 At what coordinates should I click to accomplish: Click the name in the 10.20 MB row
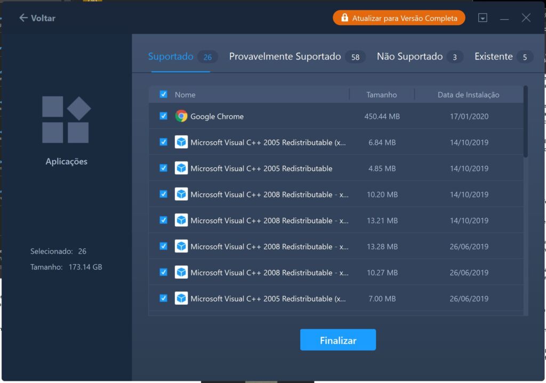[x=269, y=194]
